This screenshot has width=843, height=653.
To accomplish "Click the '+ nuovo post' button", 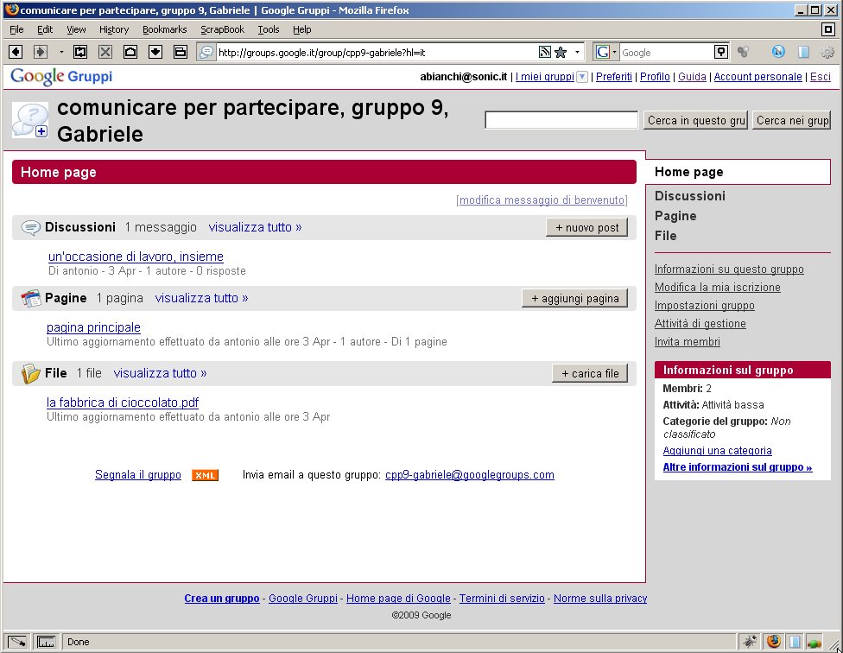I will click(586, 227).
